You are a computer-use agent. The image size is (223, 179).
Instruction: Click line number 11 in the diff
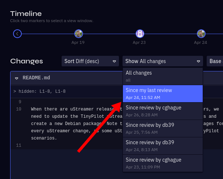(x=18, y=145)
